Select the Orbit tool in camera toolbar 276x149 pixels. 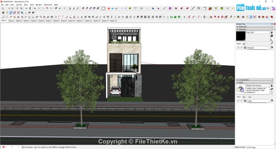[3, 12]
